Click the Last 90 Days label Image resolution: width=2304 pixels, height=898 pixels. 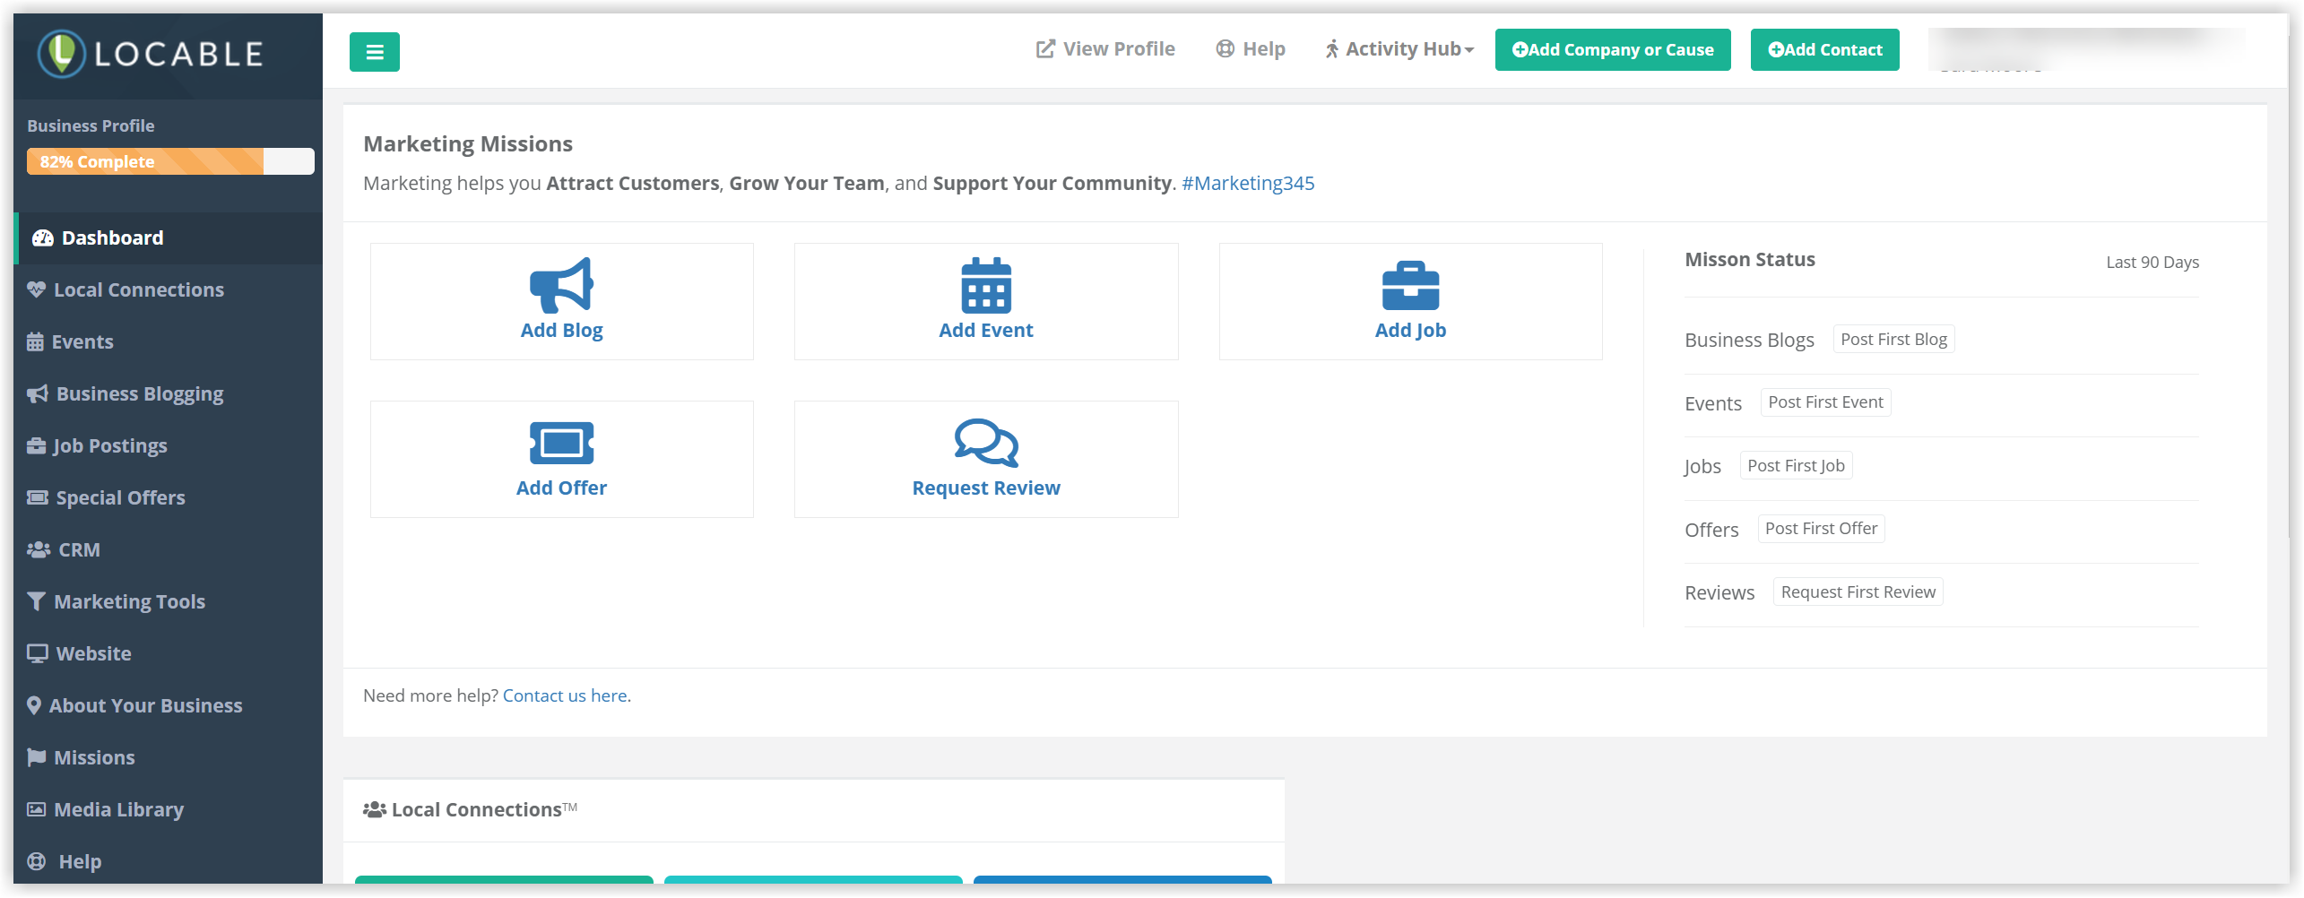point(2152,262)
